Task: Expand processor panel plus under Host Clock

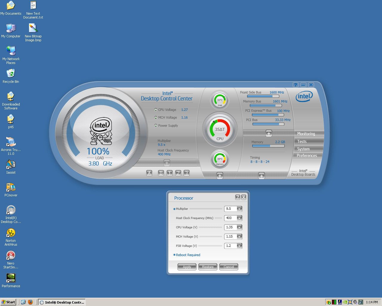Action: pos(167,163)
